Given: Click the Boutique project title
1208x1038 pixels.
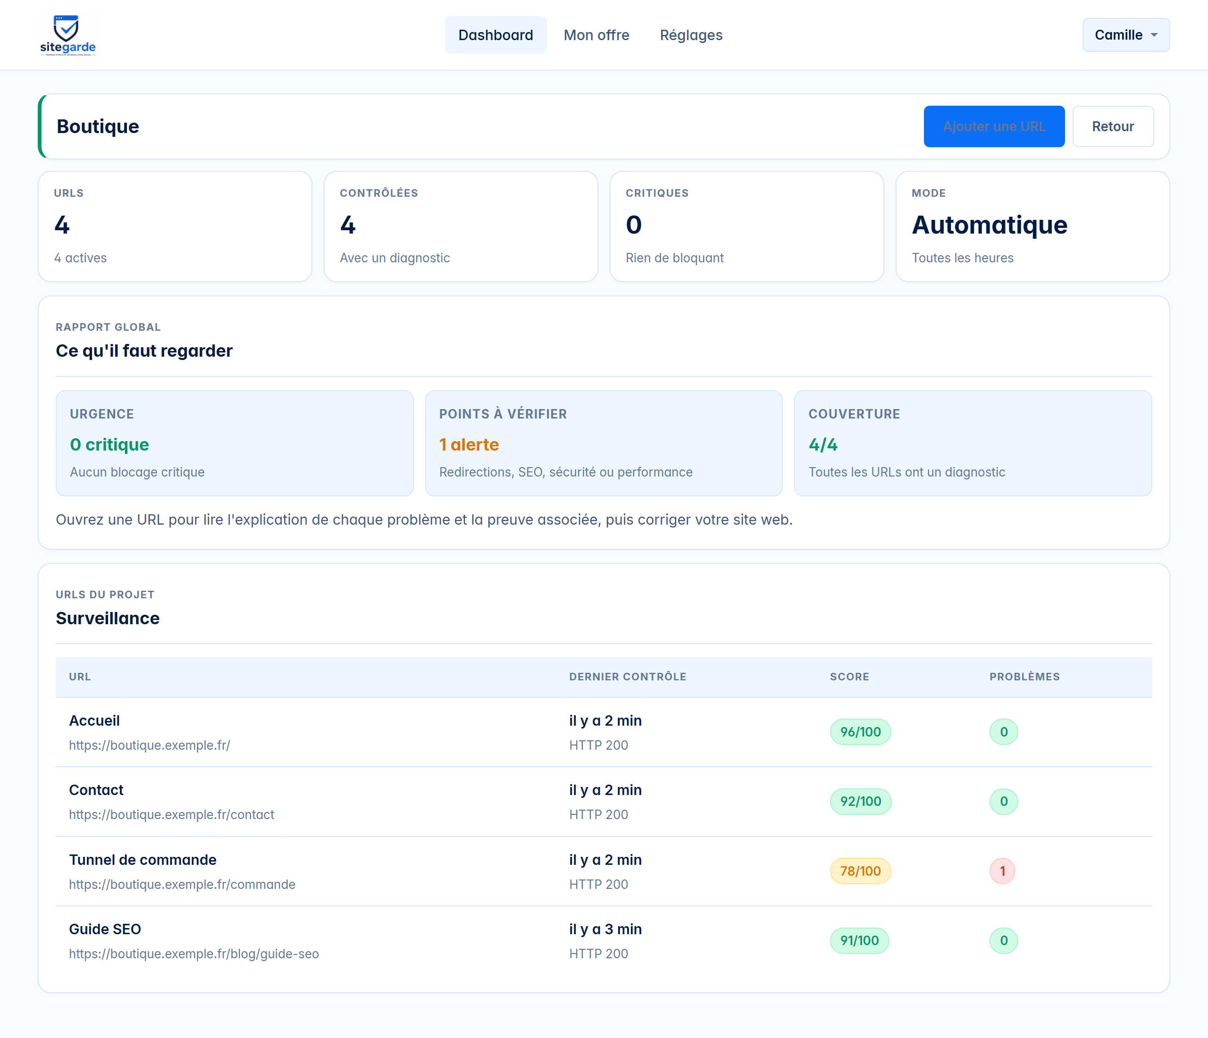Looking at the screenshot, I should tap(97, 126).
